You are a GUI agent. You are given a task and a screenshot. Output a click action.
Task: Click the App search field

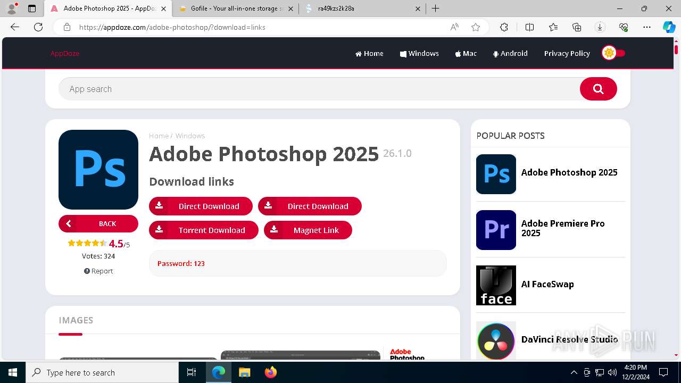[x=319, y=89]
